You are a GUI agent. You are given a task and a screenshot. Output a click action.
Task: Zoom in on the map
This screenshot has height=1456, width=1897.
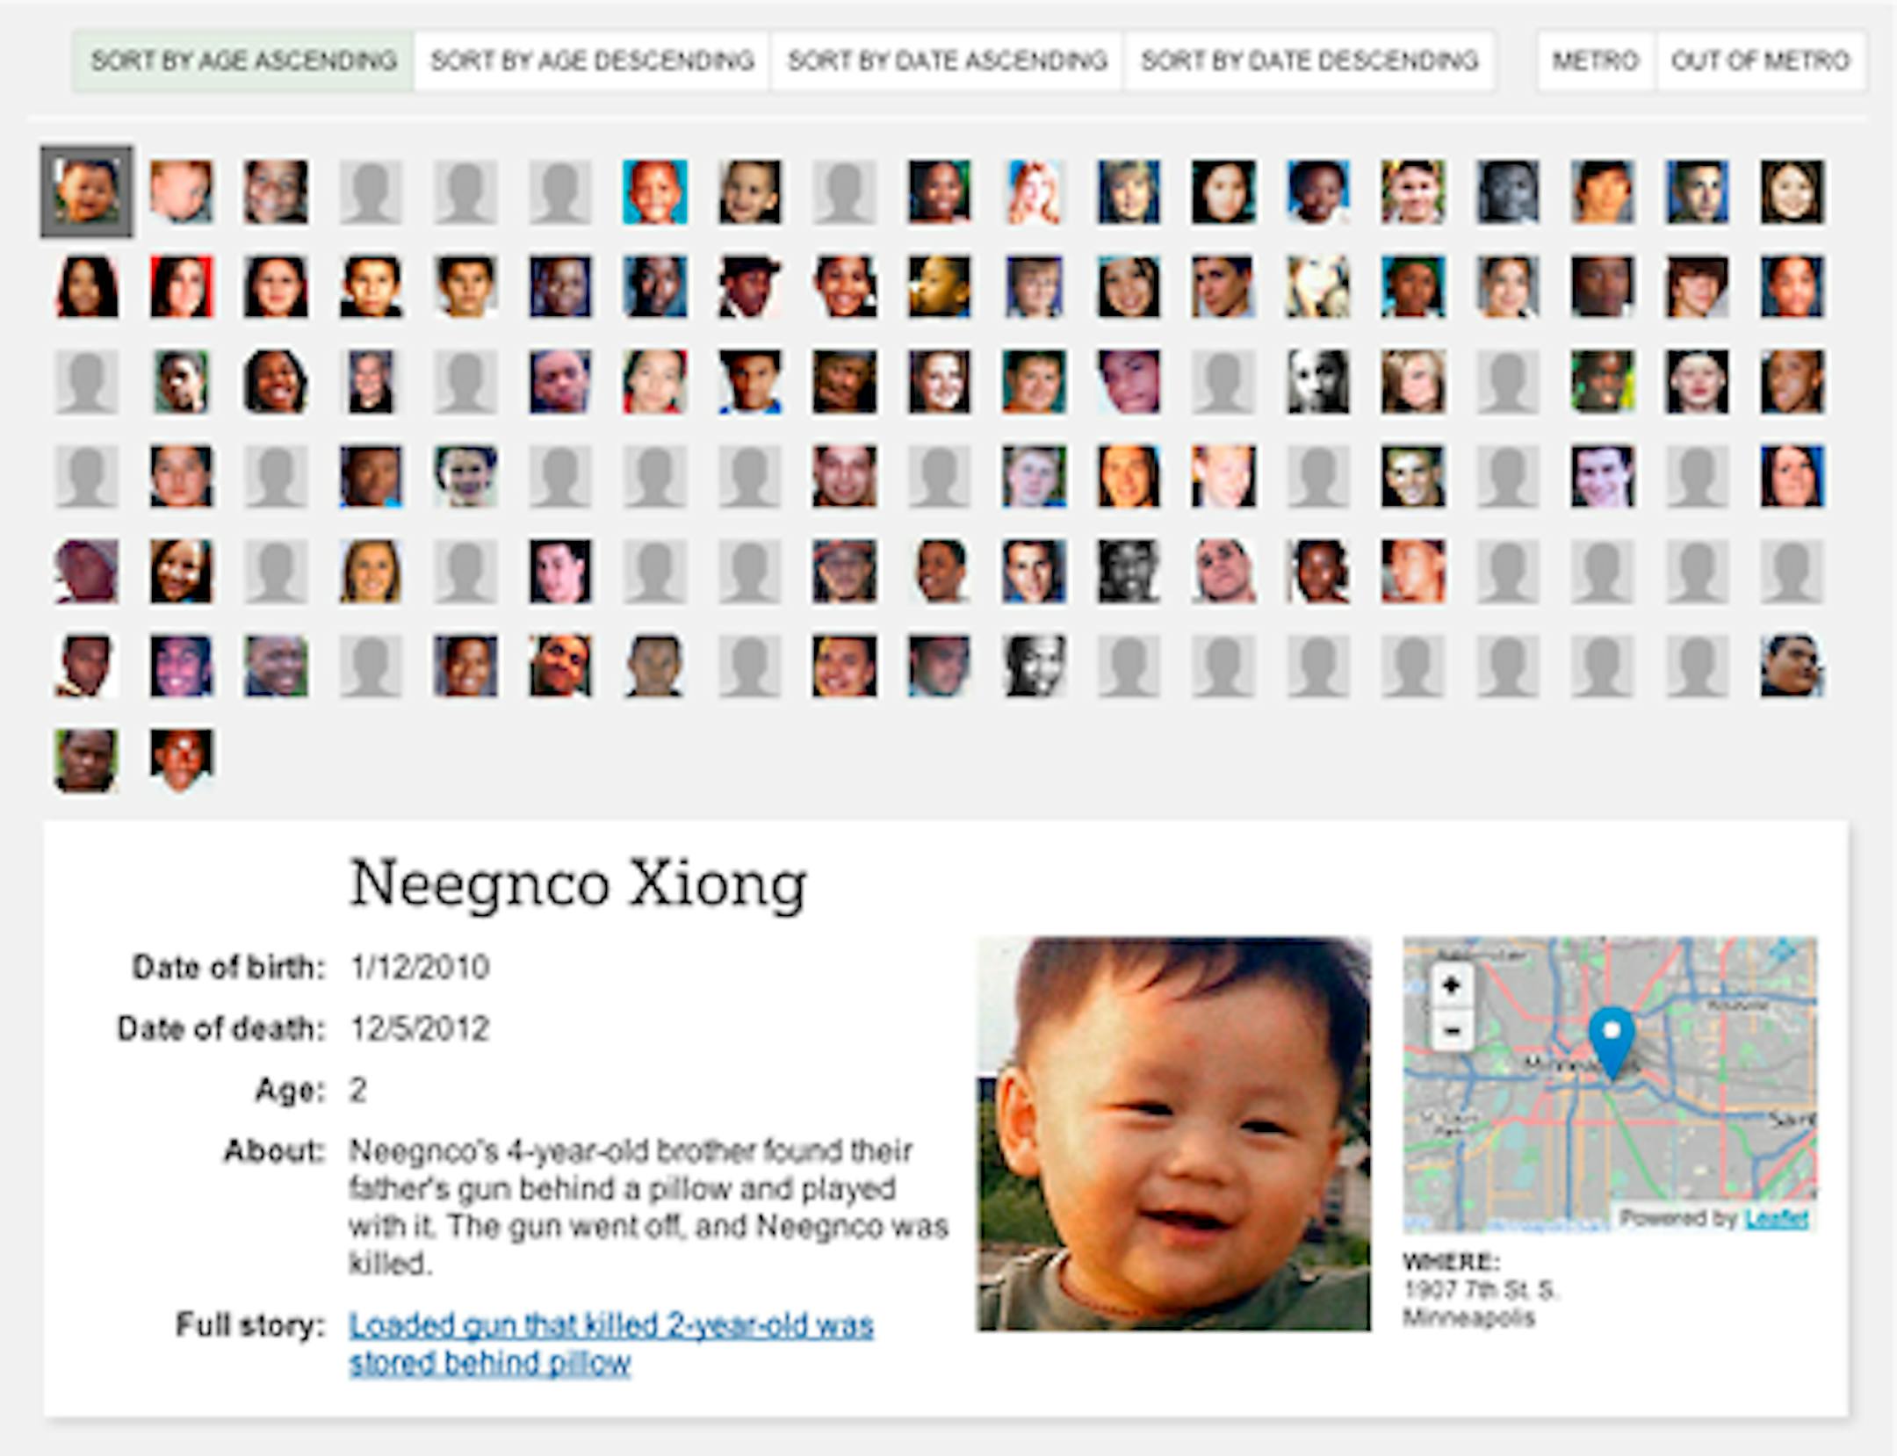1451,986
